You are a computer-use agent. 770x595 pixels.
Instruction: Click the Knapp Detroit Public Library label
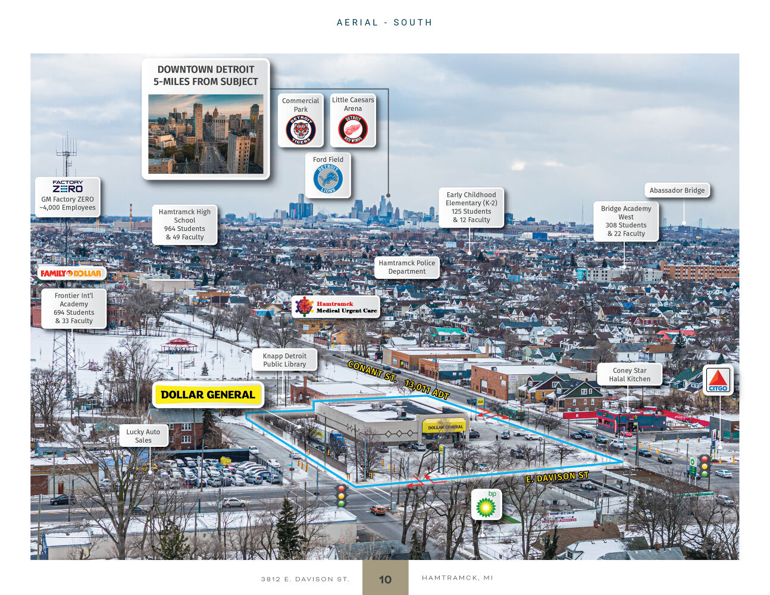point(284,360)
